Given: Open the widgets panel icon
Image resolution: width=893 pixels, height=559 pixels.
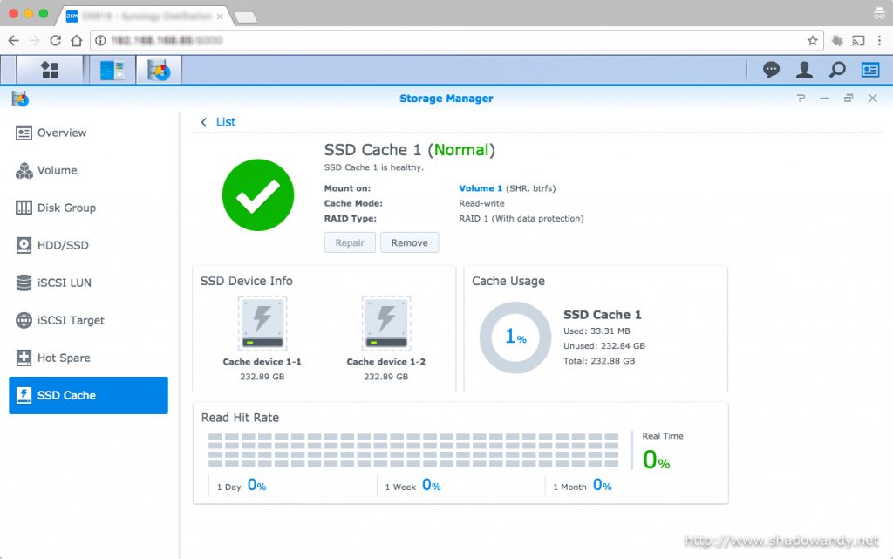Looking at the screenshot, I should coord(870,71).
